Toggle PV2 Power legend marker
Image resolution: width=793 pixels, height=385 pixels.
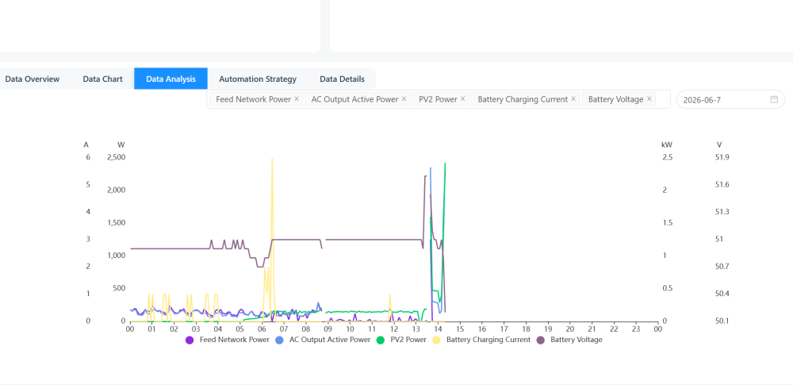(382, 340)
